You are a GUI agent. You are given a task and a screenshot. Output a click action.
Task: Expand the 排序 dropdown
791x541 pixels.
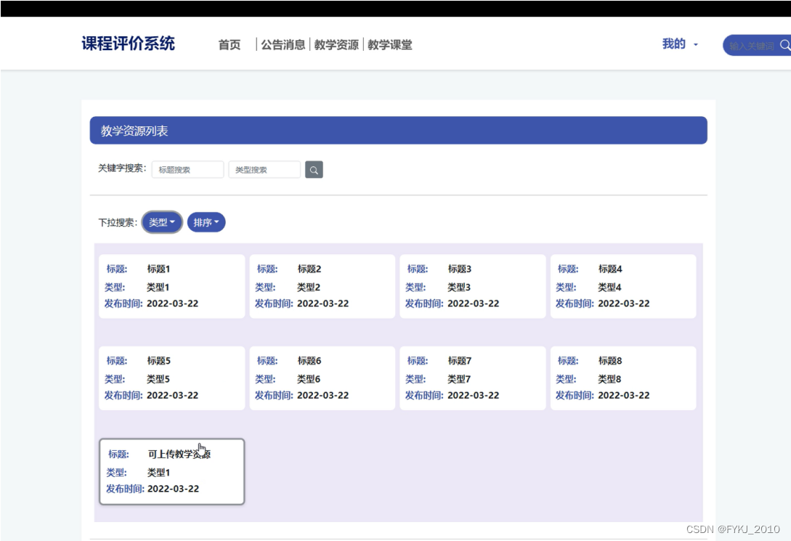pos(206,222)
